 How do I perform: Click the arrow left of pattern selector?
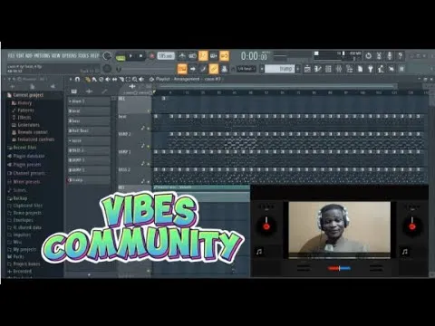pos(262,69)
